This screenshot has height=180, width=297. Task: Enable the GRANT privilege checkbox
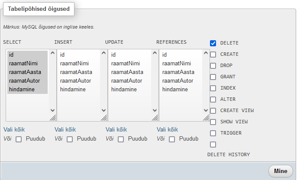pyautogui.click(x=213, y=77)
